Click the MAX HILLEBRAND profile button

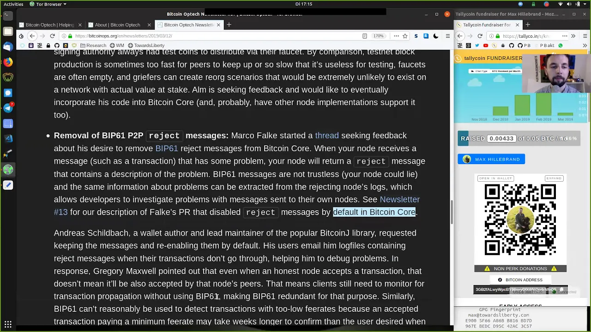tap(491, 159)
